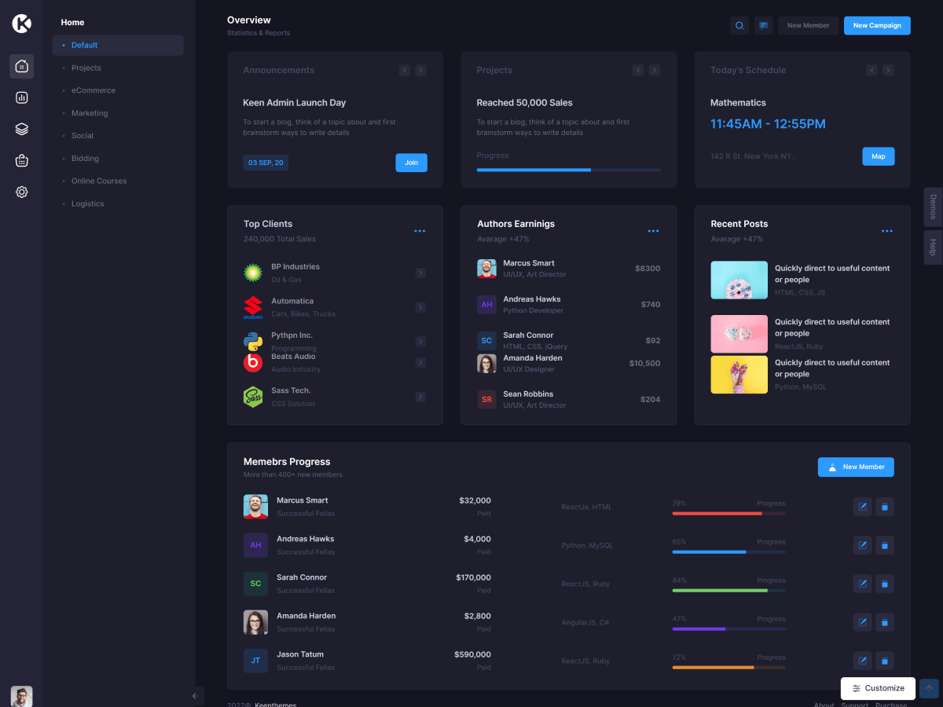Select Projects in the Home menu
943x707 pixels.
tap(86, 68)
